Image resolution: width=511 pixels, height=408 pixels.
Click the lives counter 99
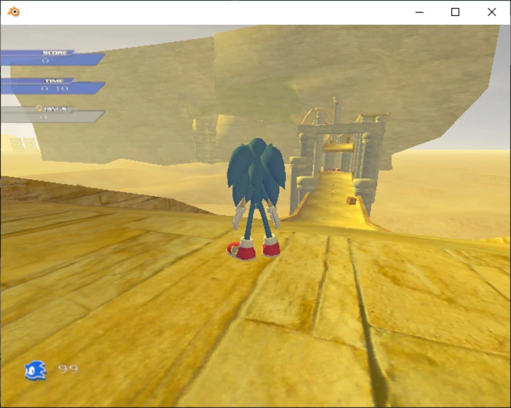coord(68,369)
